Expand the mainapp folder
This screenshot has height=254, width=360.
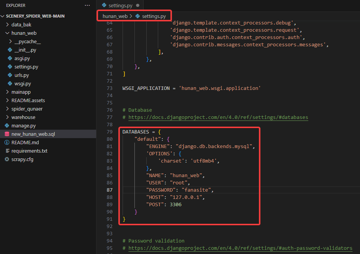tap(8, 92)
